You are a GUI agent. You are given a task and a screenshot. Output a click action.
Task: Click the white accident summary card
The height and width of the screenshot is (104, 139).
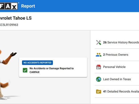pyautogui.click(x=53, y=67)
